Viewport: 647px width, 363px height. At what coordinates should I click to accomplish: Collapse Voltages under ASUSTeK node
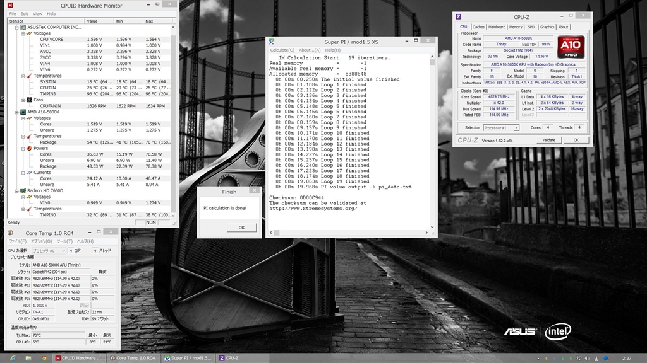click(23, 33)
